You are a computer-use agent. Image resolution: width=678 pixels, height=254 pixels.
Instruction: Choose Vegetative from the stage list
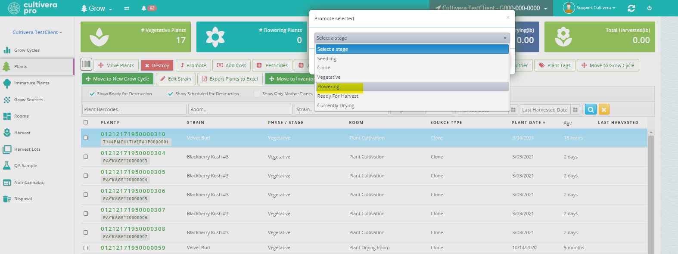point(412,77)
